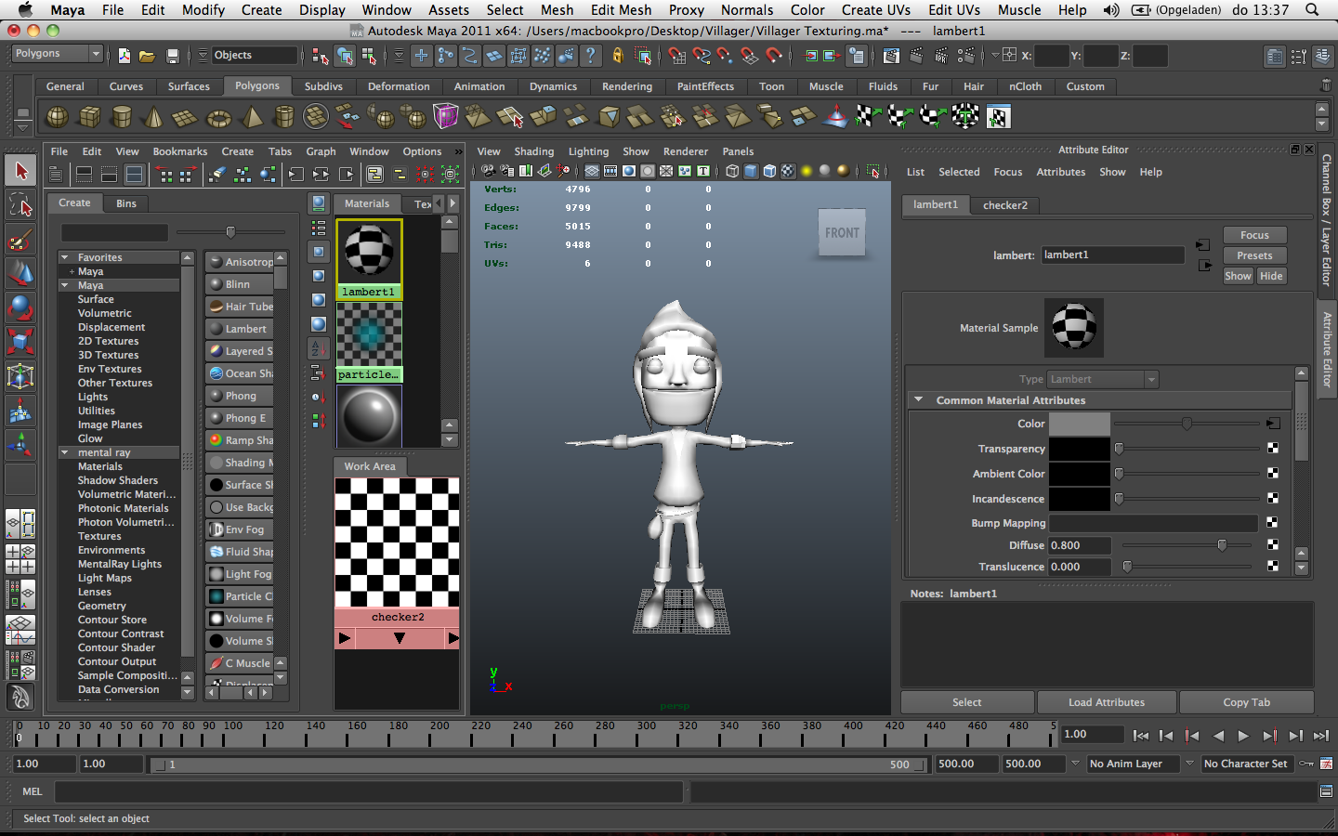Click the black Transparency color swatch

[x=1079, y=449]
